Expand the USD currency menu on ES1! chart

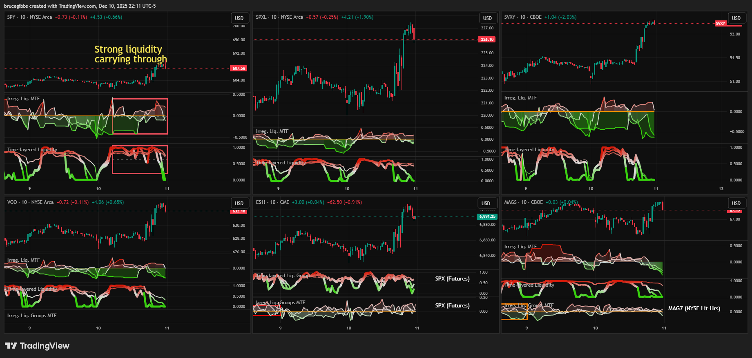(x=486, y=203)
